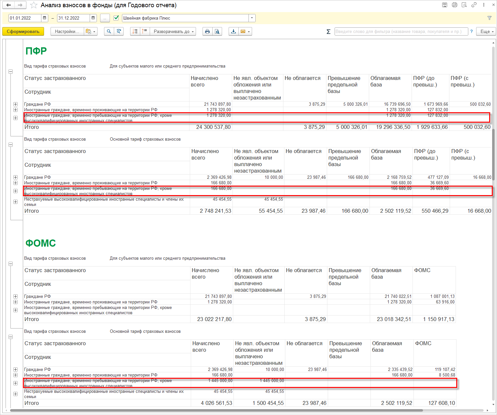
Task: Collapse the ФОМС Основной тариф group
Action: pyautogui.click(x=10, y=337)
